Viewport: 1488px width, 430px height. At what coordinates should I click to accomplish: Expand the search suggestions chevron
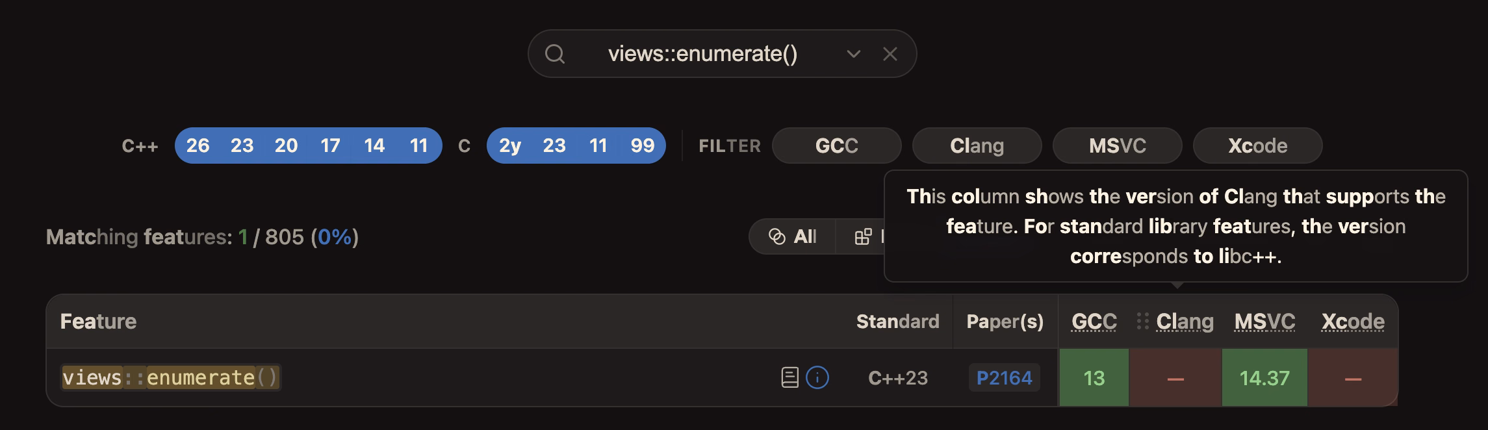click(854, 54)
